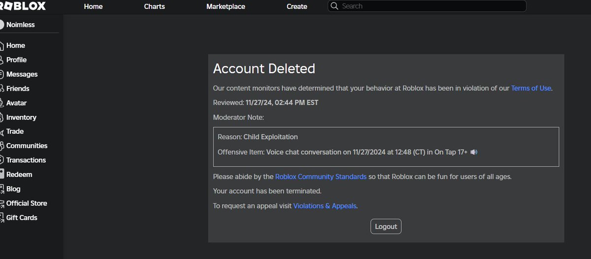Open Gift Cards from the sidebar
This screenshot has width=591, height=259.
click(x=22, y=217)
